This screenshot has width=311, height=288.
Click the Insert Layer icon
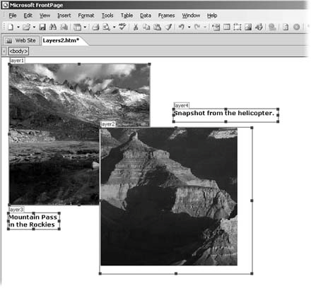click(x=237, y=27)
